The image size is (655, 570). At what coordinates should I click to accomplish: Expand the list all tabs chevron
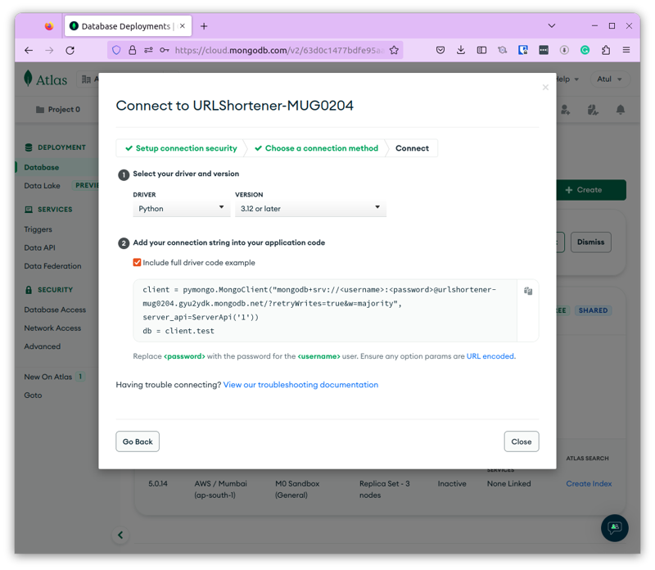coord(552,26)
